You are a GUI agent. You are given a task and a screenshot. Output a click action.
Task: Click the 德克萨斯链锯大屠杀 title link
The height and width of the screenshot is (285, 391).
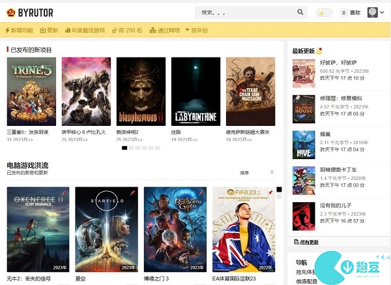coord(248,132)
